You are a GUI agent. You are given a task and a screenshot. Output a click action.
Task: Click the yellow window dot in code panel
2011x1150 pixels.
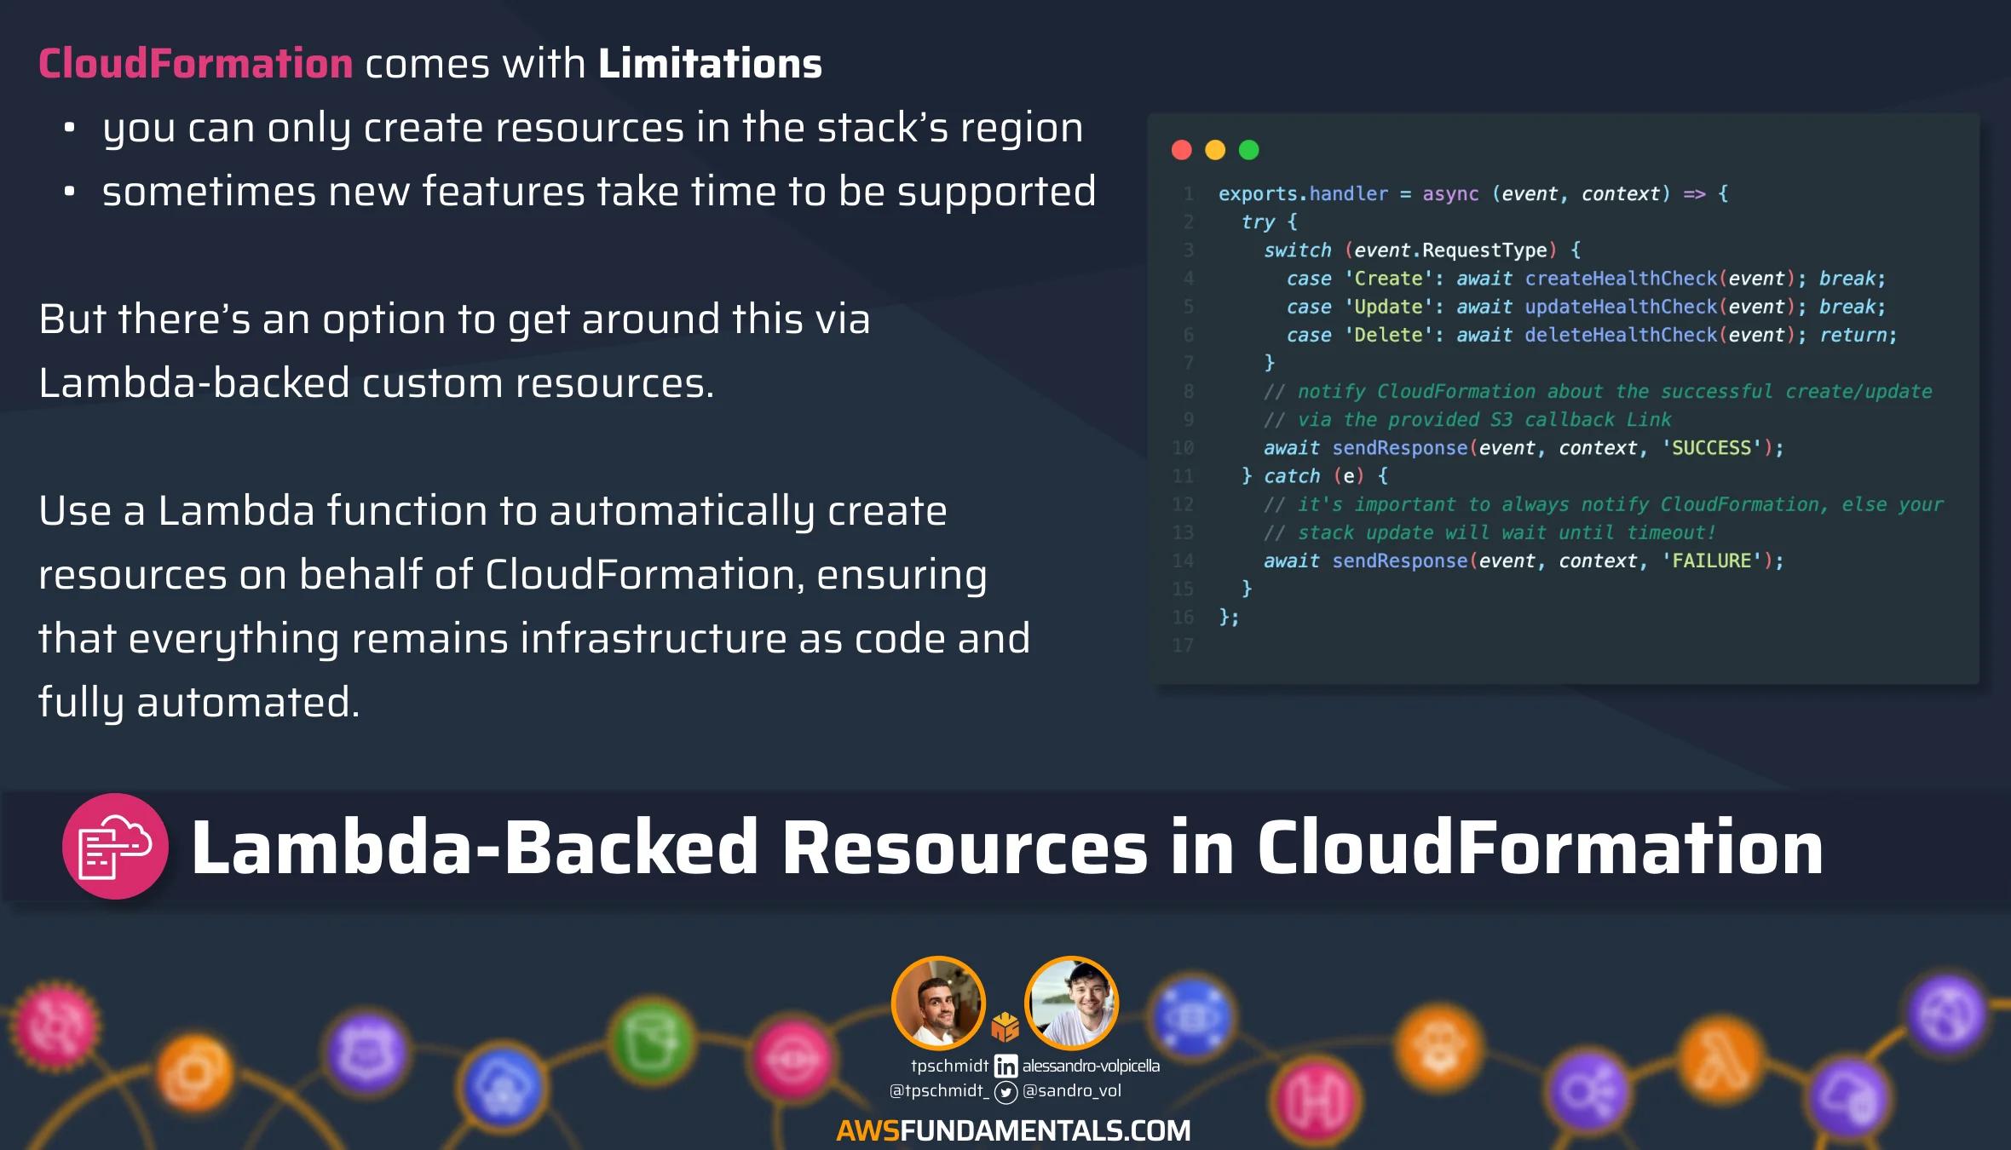(1215, 151)
